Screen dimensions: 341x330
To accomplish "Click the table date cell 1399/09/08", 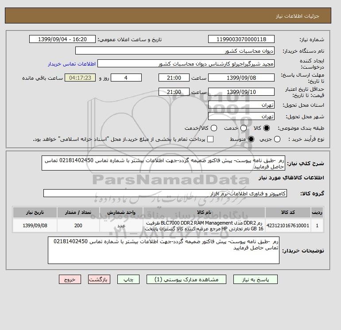I will coord(35,225).
